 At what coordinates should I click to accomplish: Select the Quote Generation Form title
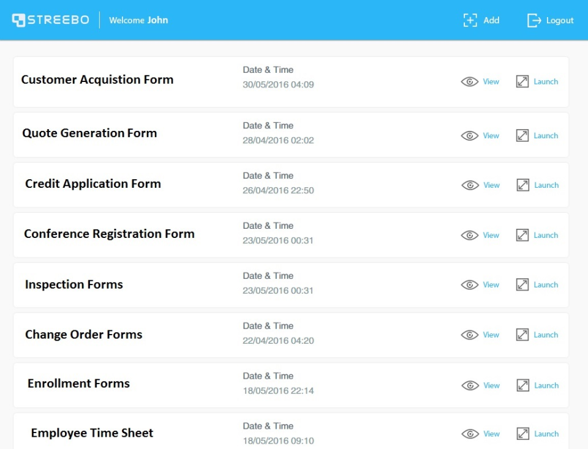point(89,133)
